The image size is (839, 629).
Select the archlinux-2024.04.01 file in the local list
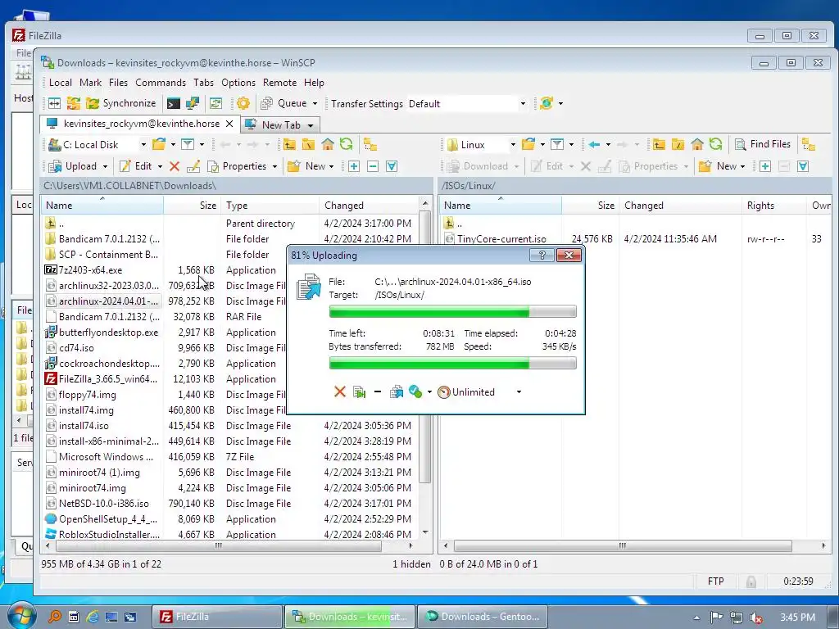click(102, 301)
